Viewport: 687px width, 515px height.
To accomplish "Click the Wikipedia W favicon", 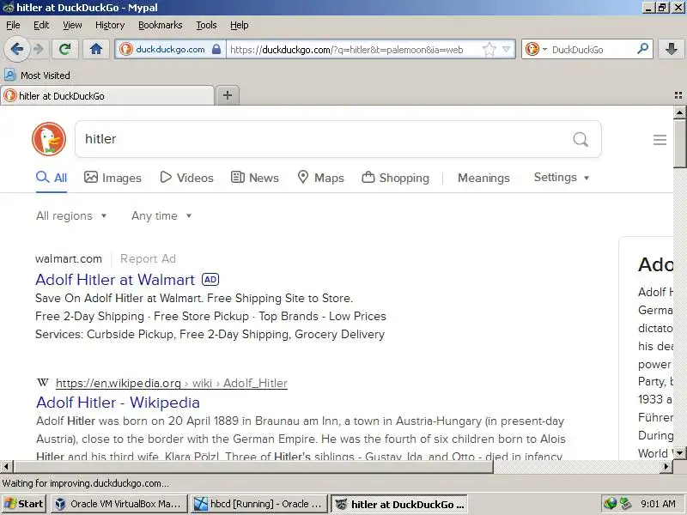I will (42, 383).
